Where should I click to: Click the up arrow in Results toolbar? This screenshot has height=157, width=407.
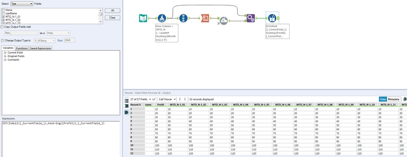[x=180, y=99]
